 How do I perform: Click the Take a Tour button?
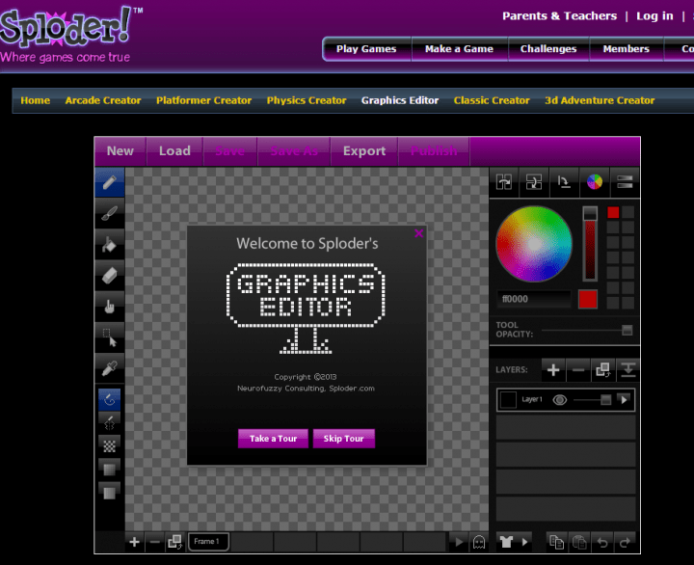click(273, 439)
